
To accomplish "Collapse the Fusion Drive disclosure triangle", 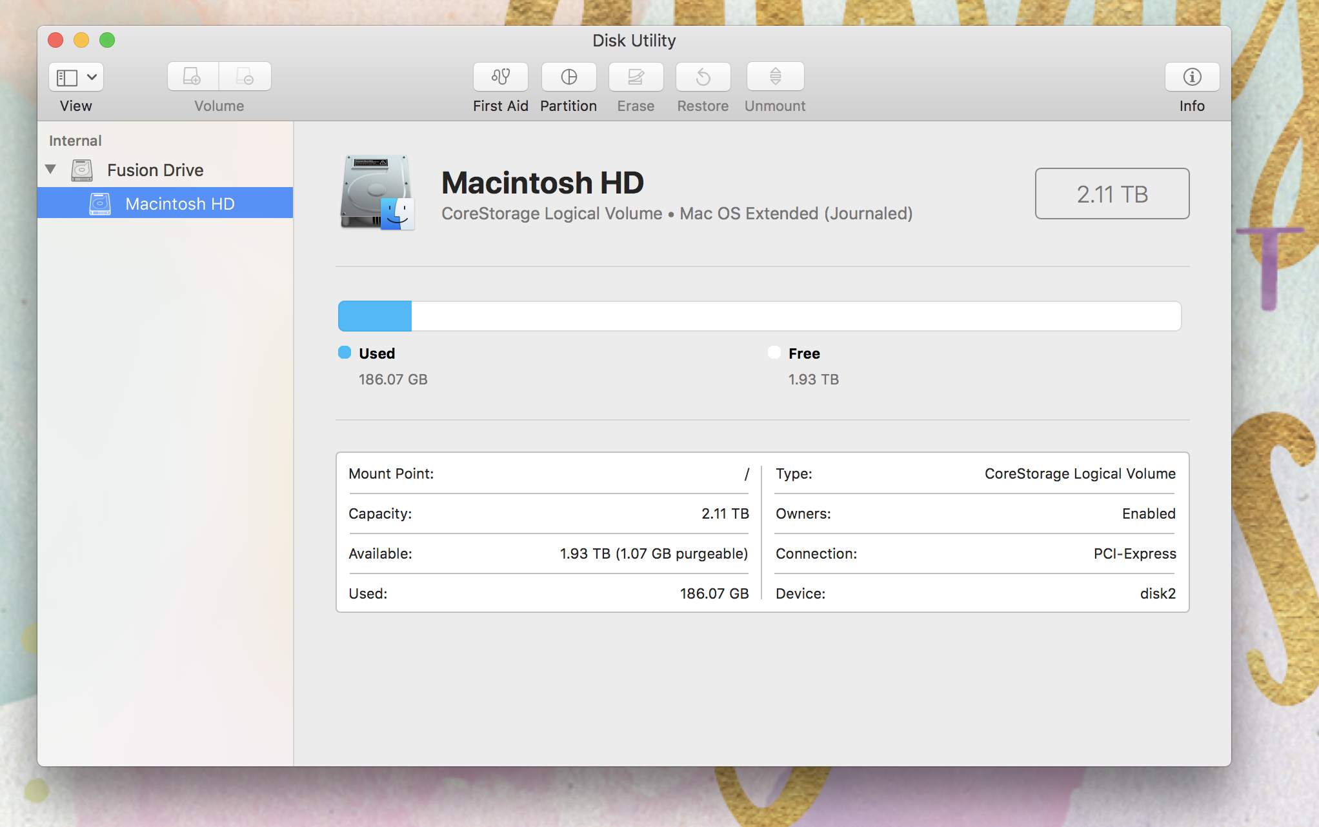I will [51, 170].
